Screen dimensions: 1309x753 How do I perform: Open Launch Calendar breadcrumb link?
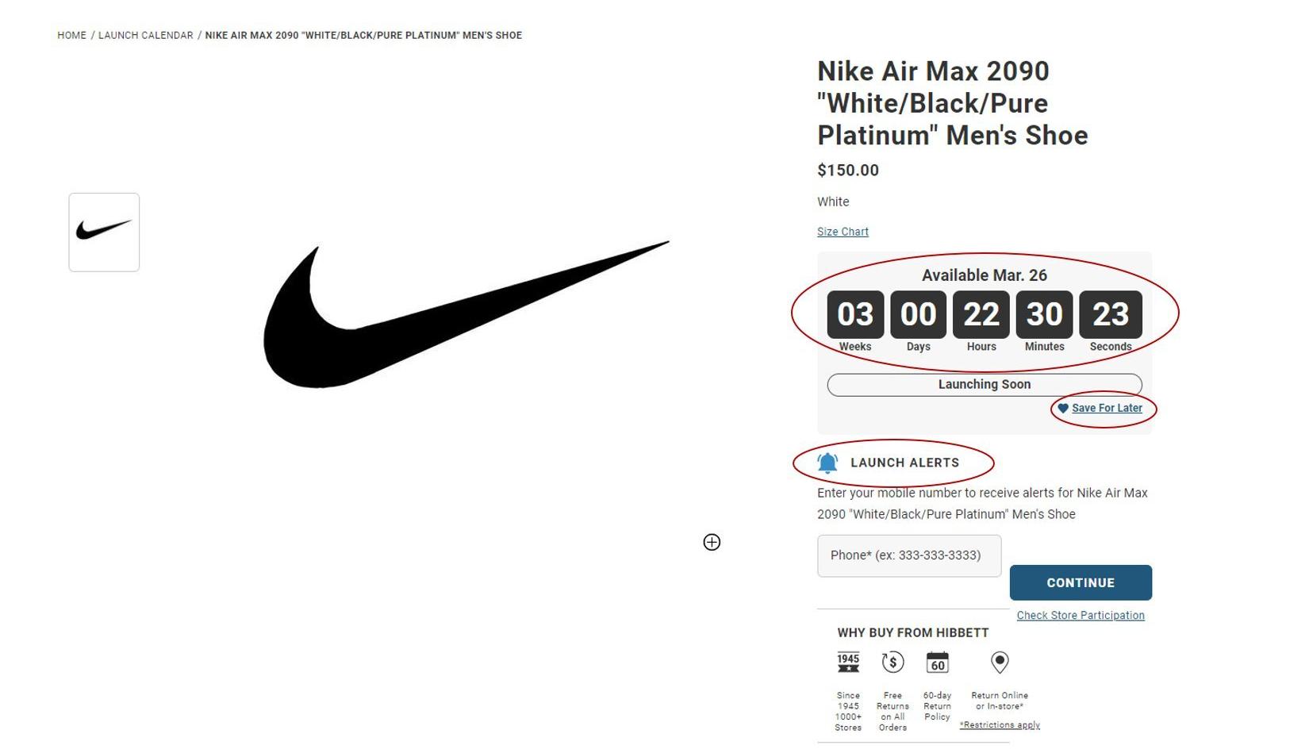click(x=145, y=36)
